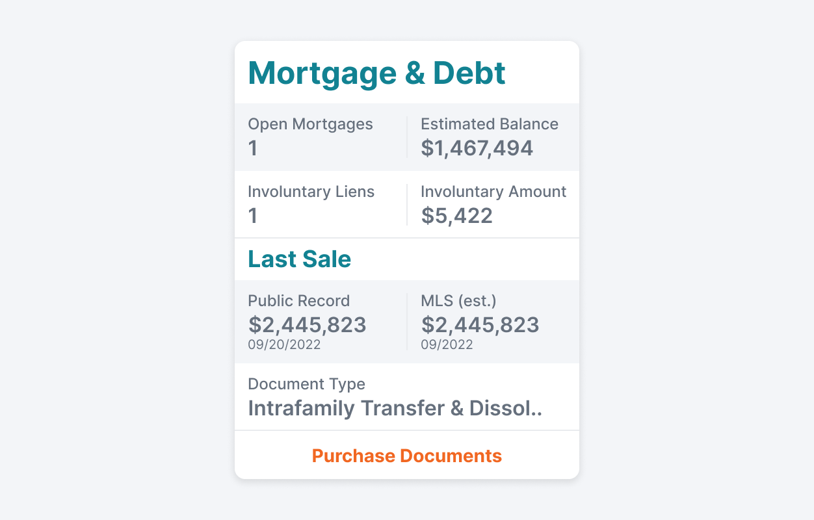The height and width of the screenshot is (520, 814).
Task: Click the Public Record sale price
Action: tap(307, 325)
